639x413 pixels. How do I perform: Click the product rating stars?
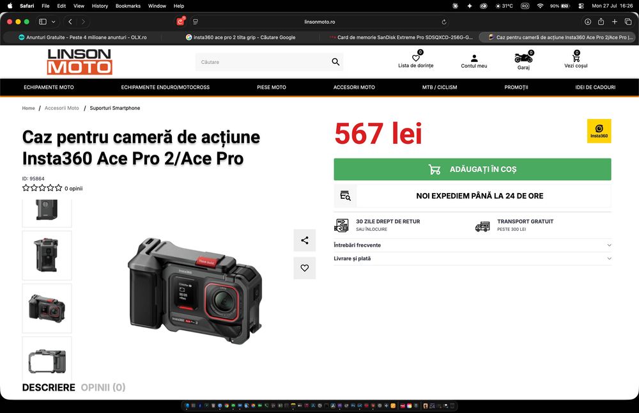click(x=42, y=188)
